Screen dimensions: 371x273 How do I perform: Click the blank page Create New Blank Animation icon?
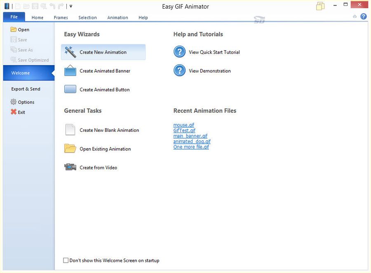(x=70, y=130)
